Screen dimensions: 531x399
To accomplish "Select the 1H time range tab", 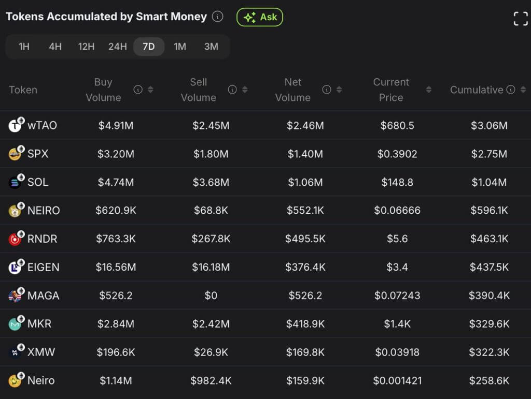I will click(x=24, y=46).
